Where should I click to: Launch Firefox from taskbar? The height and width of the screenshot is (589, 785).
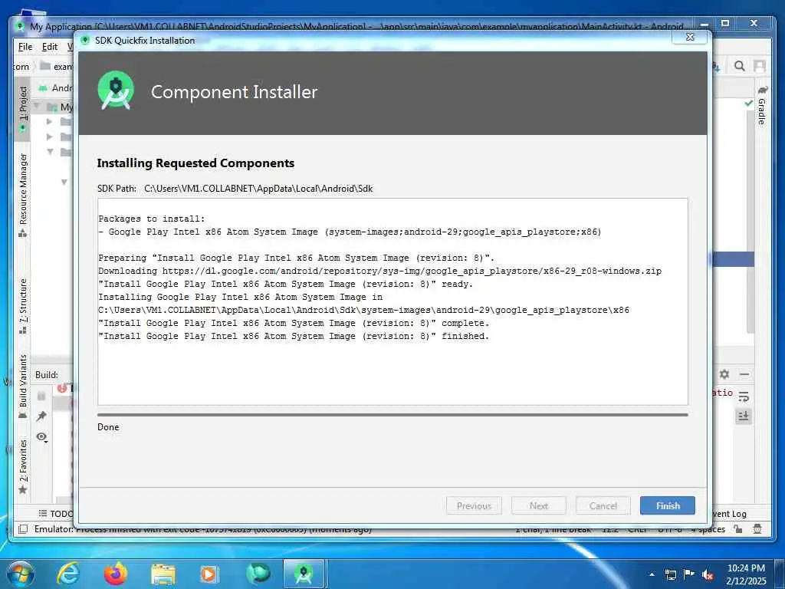click(115, 574)
